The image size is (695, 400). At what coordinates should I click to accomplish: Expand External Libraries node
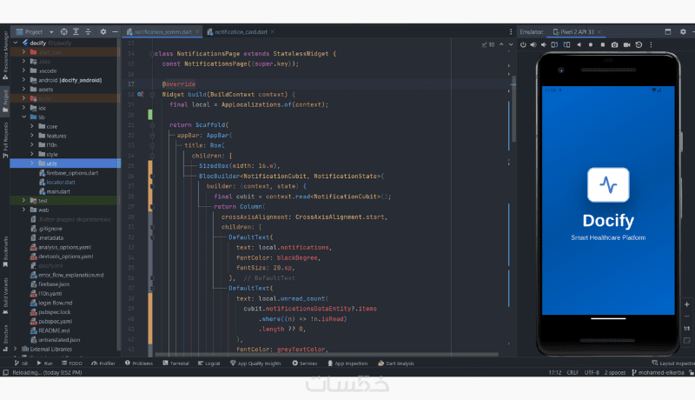[16, 349]
